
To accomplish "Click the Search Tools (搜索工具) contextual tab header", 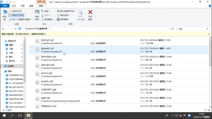I will (41, 2).
